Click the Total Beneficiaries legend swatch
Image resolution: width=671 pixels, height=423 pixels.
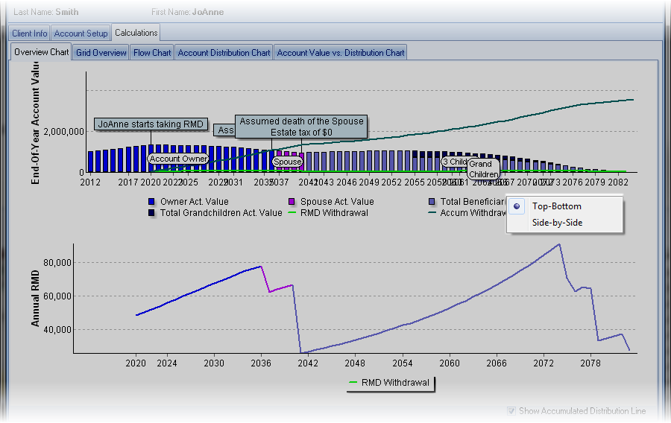(x=432, y=202)
